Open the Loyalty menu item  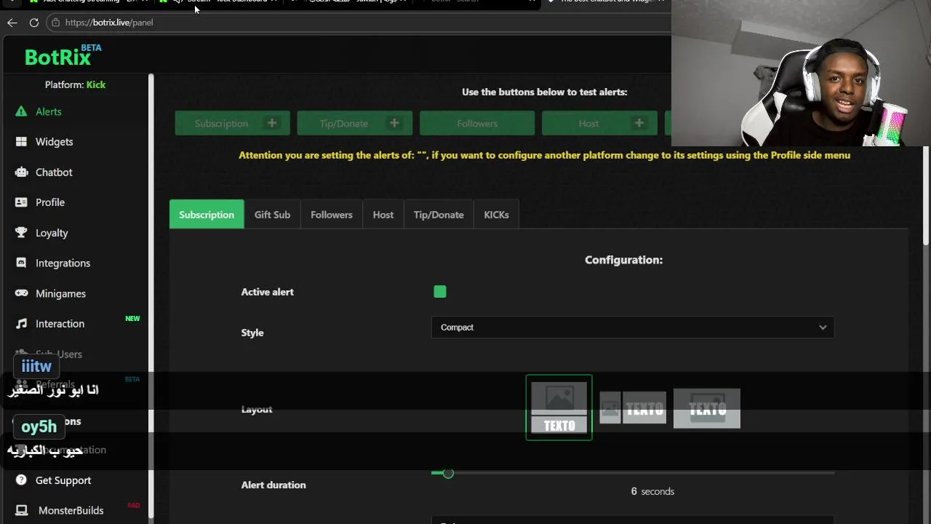(52, 233)
